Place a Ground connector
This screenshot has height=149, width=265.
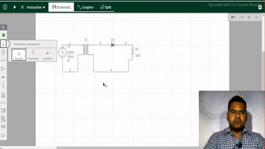click(19, 55)
